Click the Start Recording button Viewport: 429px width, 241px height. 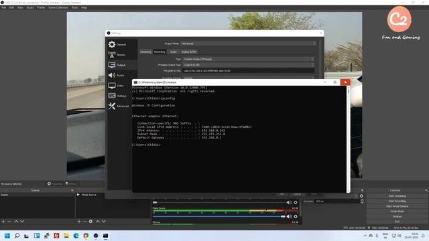point(397,201)
